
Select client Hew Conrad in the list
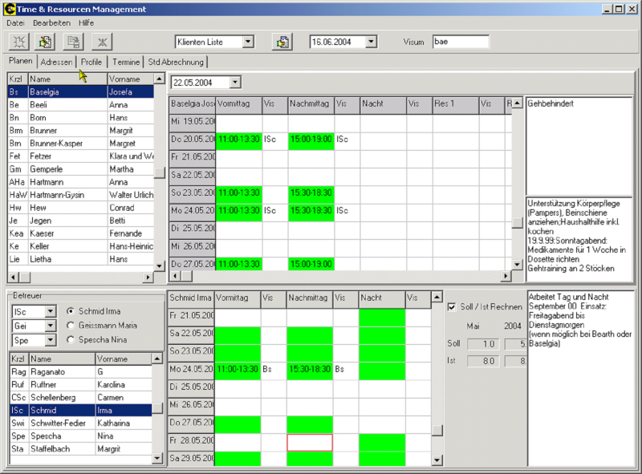pyautogui.click(x=81, y=208)
